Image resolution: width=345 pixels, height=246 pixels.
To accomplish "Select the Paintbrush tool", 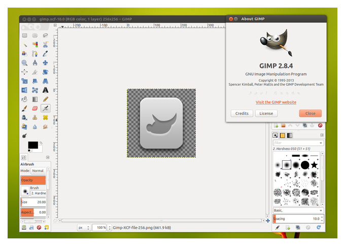I will tap(25, 108).
